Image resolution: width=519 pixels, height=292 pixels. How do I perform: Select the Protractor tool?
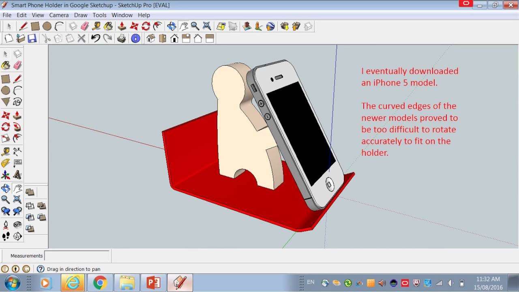tap(6, 163)
